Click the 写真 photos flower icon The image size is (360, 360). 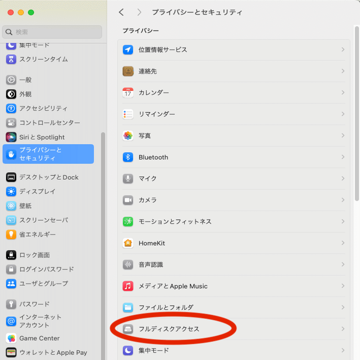coord(128,136)
